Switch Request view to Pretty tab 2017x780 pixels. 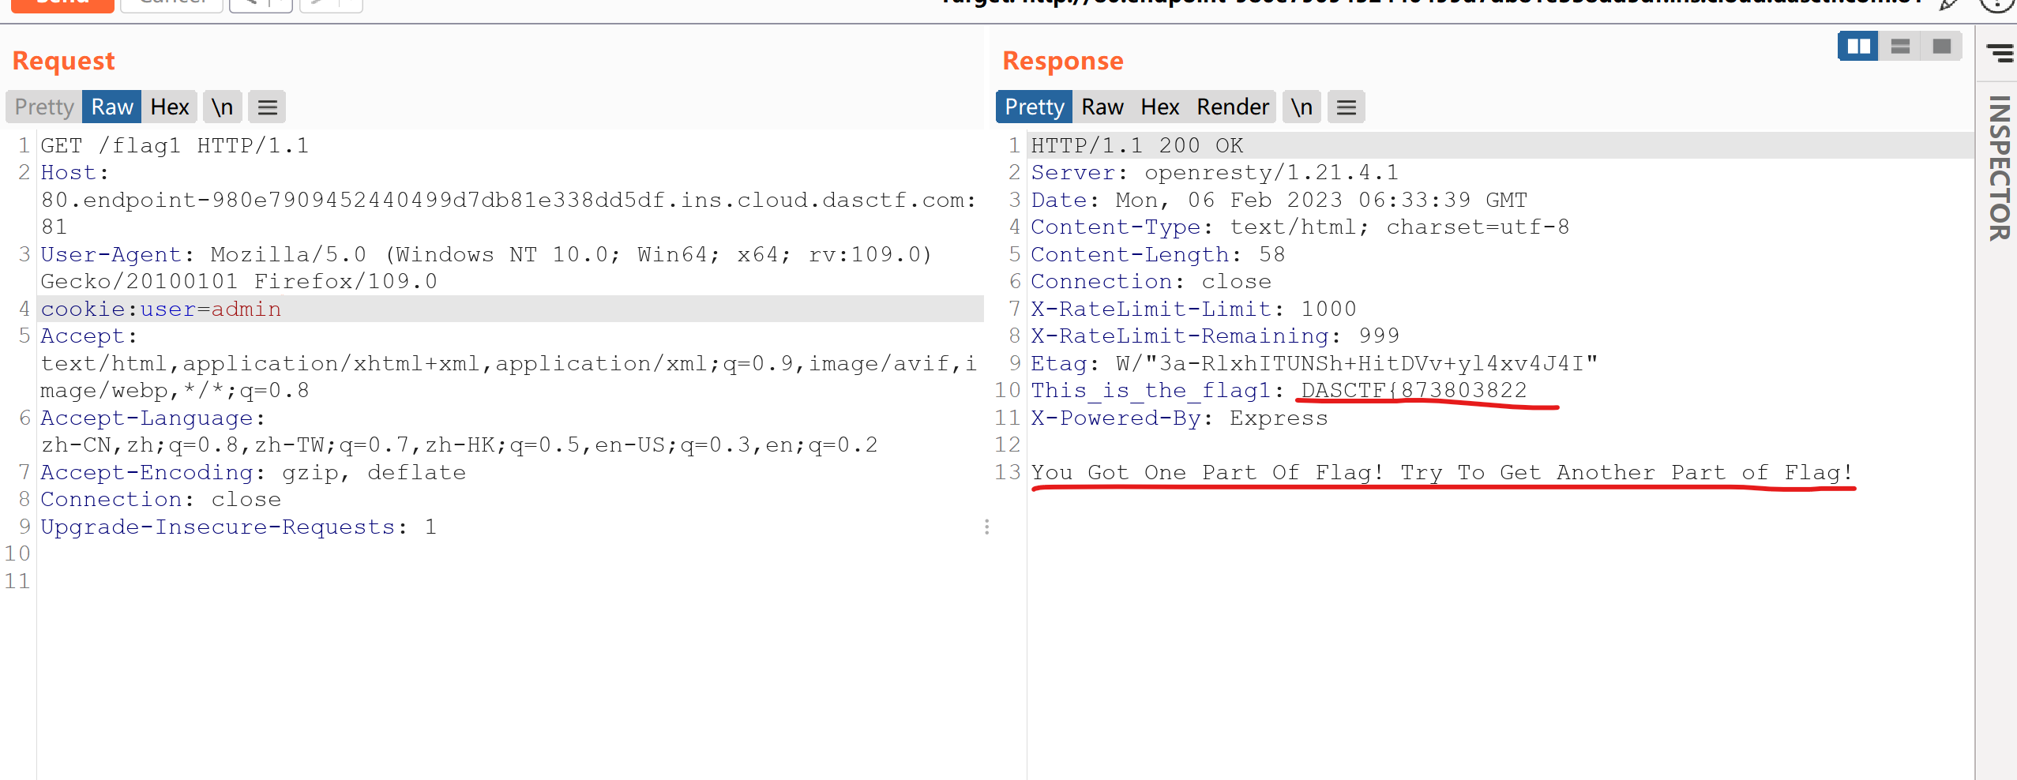(43, 107)
